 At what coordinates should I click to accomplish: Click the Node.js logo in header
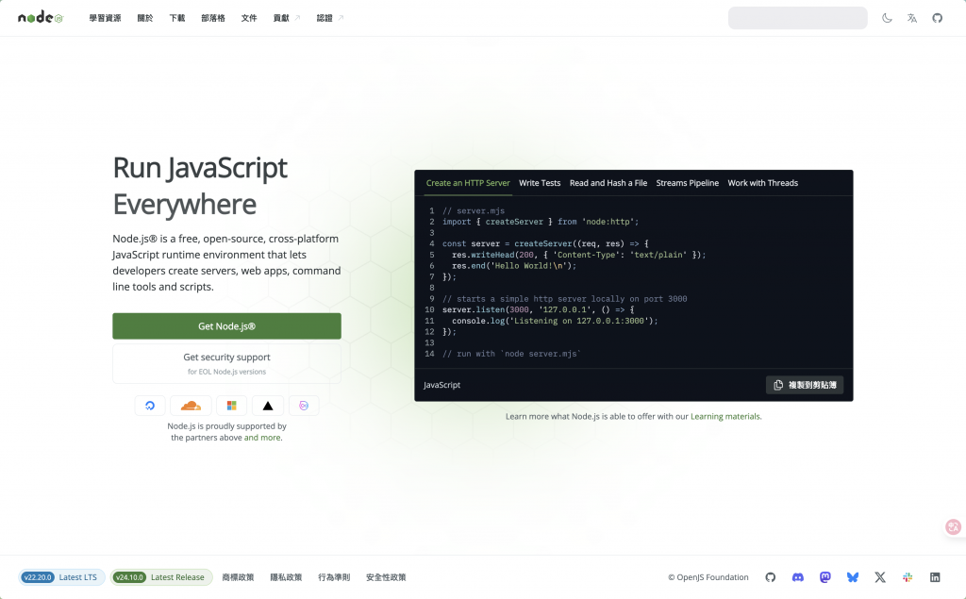point(41,17)
